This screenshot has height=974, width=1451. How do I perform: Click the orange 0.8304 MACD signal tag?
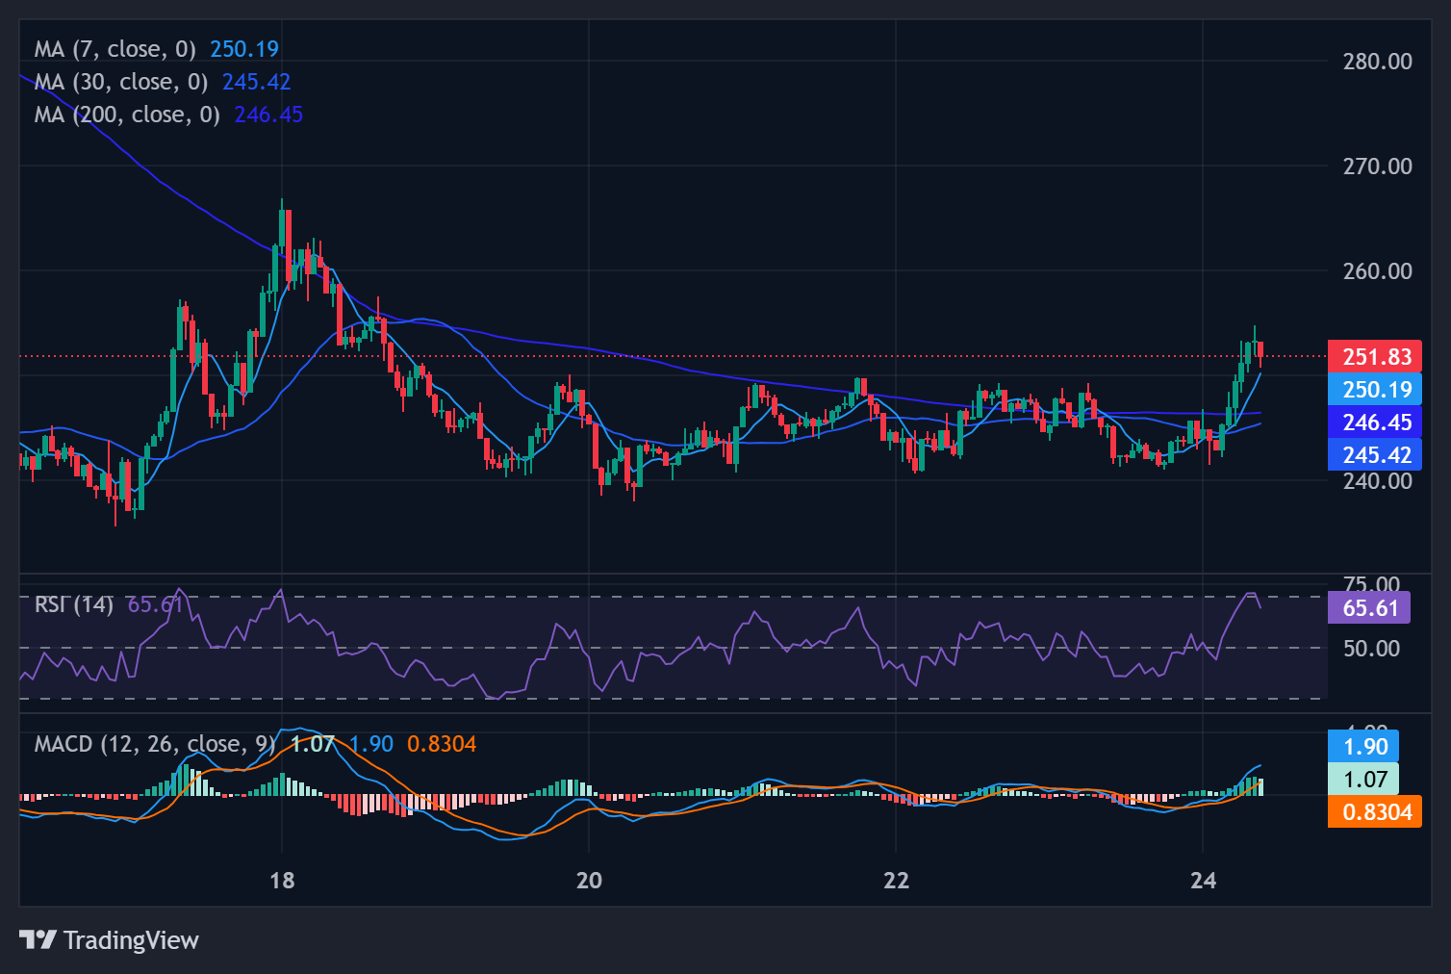tap(1375, 812)
